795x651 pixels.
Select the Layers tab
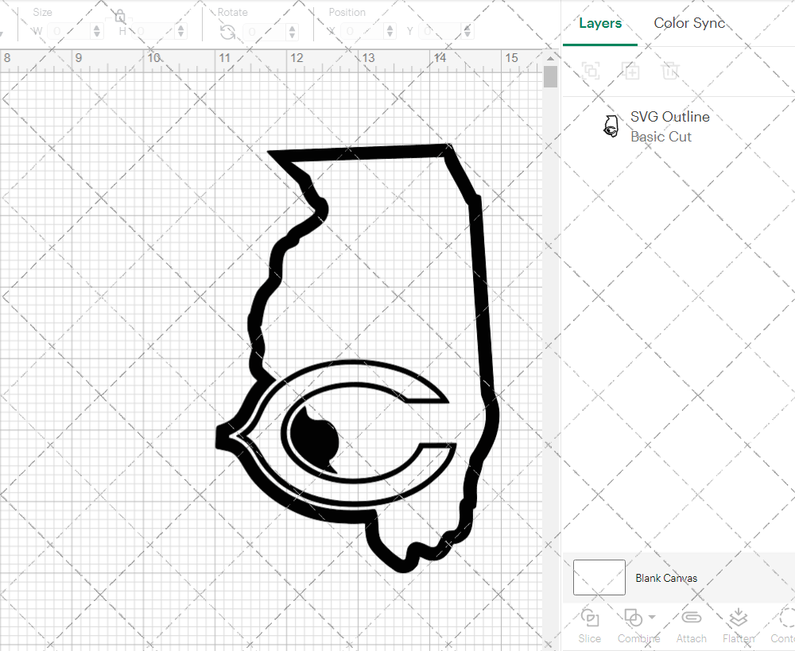pyautogui.click(x=600, y=23)
